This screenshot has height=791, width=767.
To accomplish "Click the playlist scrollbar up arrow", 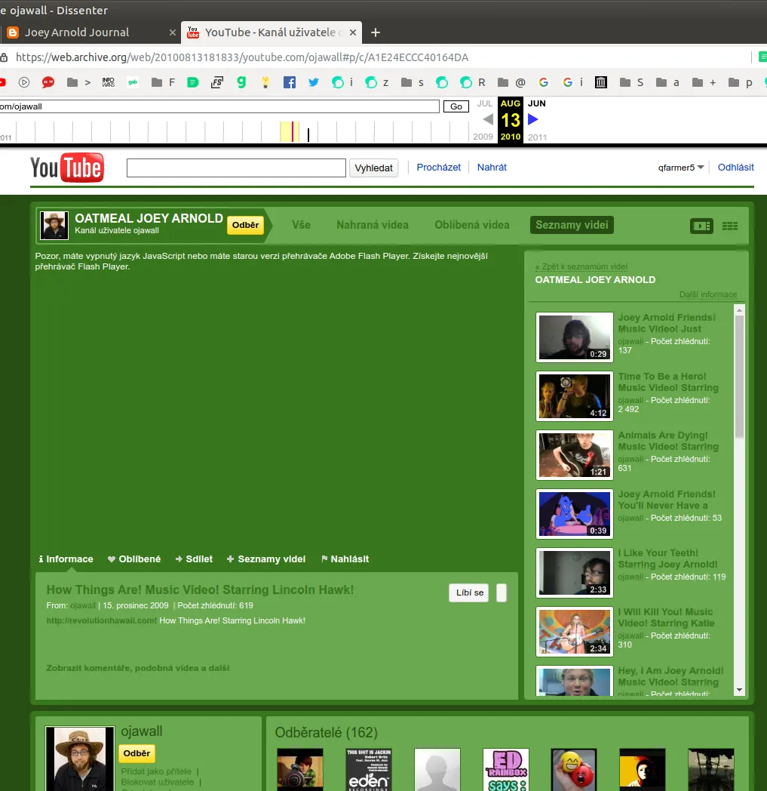I will (x=739, y=309).
